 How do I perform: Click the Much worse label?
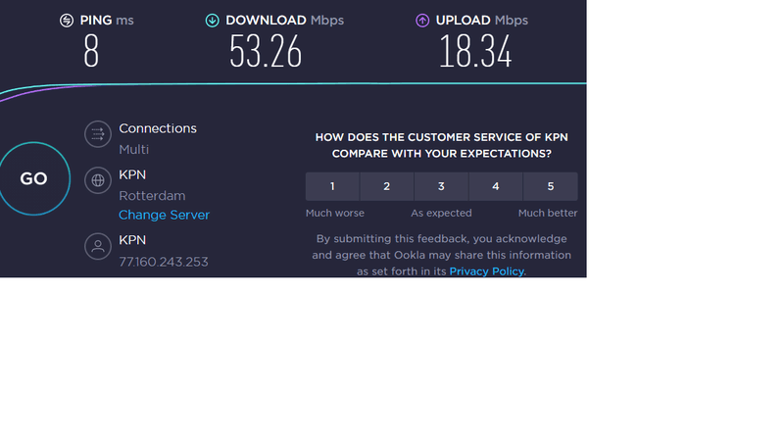pyautogui.click(x=335, y=213)
